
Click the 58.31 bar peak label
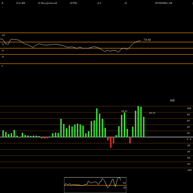point(124,111)
